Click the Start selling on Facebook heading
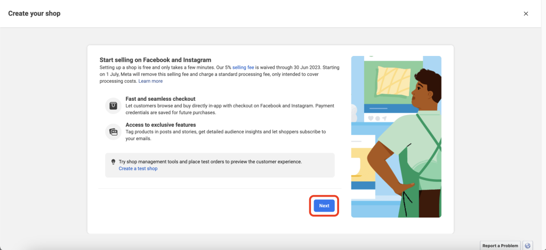Viewport: 546px width, 250px height. pyautogui.click(x=155, y=60)
